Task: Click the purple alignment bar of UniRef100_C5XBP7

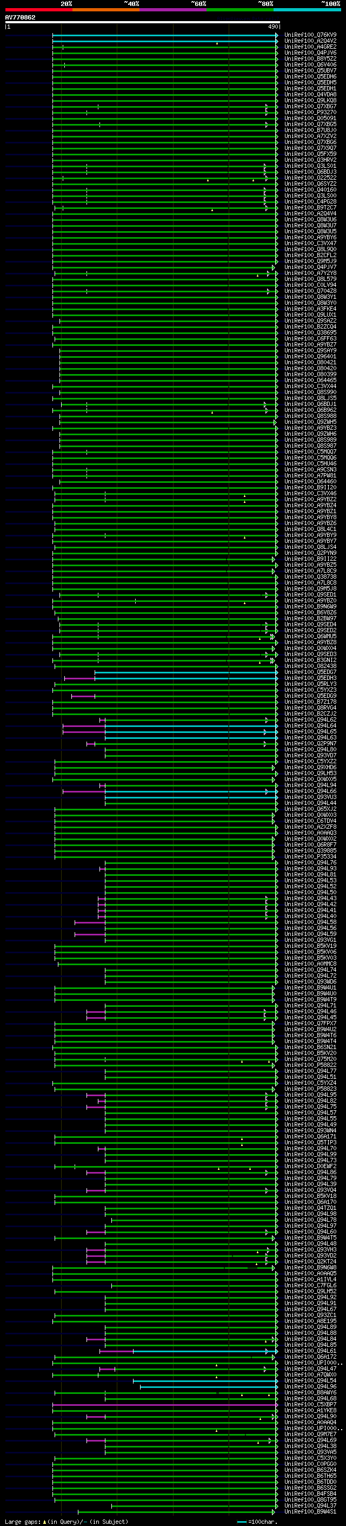Action: coord(165,1404)
